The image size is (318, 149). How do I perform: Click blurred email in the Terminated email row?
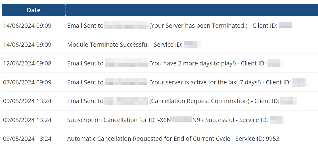click(126, 26)
